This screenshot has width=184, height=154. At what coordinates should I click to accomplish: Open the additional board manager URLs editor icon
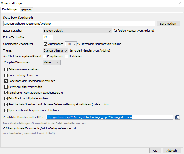(x=177, y=117)
